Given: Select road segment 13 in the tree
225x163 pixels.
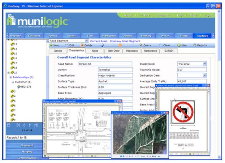Looking at the screenshot, I should [14, 44].
